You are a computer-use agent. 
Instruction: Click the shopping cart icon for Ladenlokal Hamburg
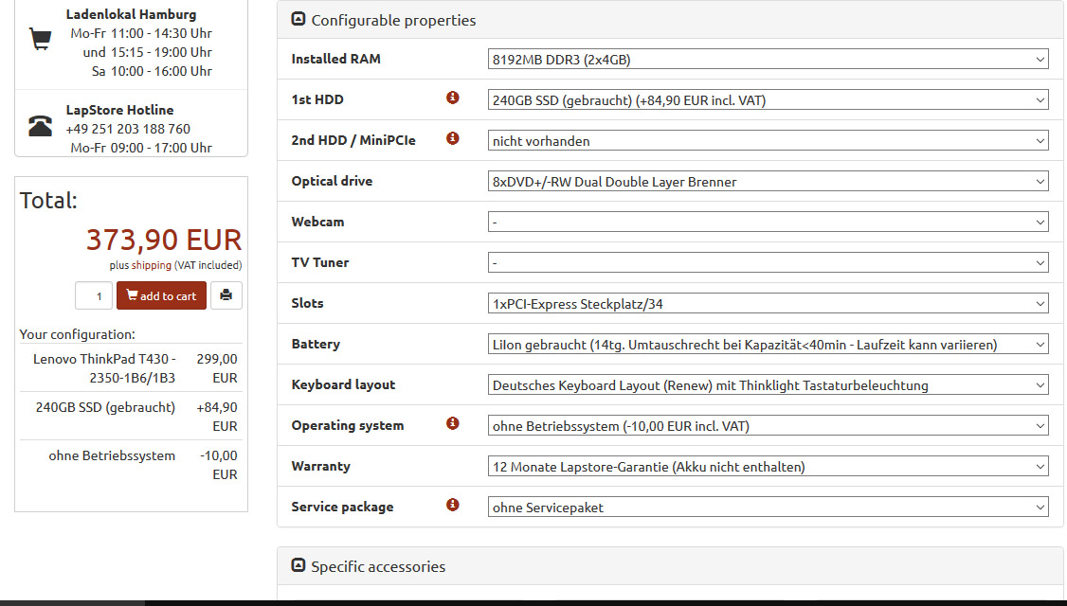40,39
